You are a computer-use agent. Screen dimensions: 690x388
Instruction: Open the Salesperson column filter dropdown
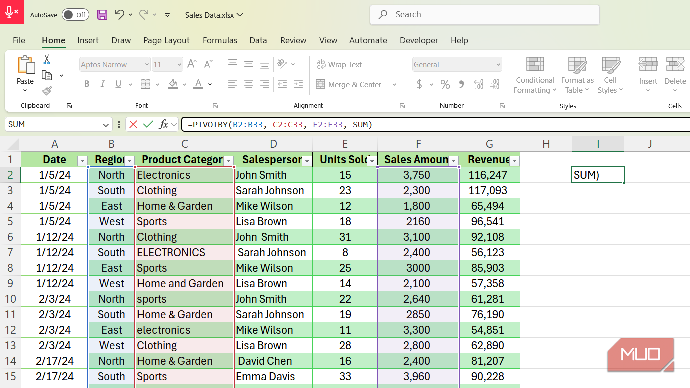(x=307, y=161)
